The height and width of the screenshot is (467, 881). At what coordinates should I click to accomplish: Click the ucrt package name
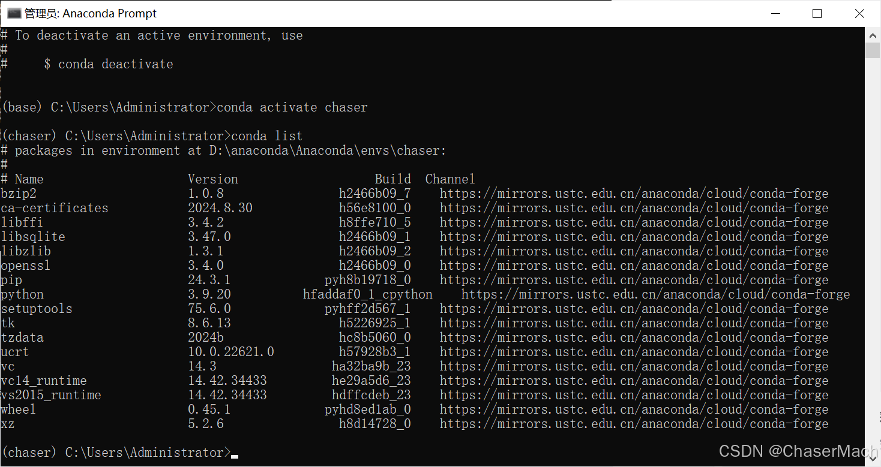click(x=15, y=352)
